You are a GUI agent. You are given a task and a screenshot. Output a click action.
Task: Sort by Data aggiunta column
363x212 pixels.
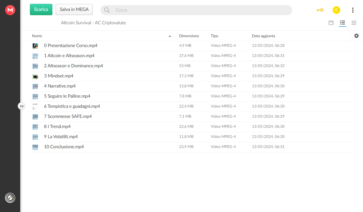263,36
